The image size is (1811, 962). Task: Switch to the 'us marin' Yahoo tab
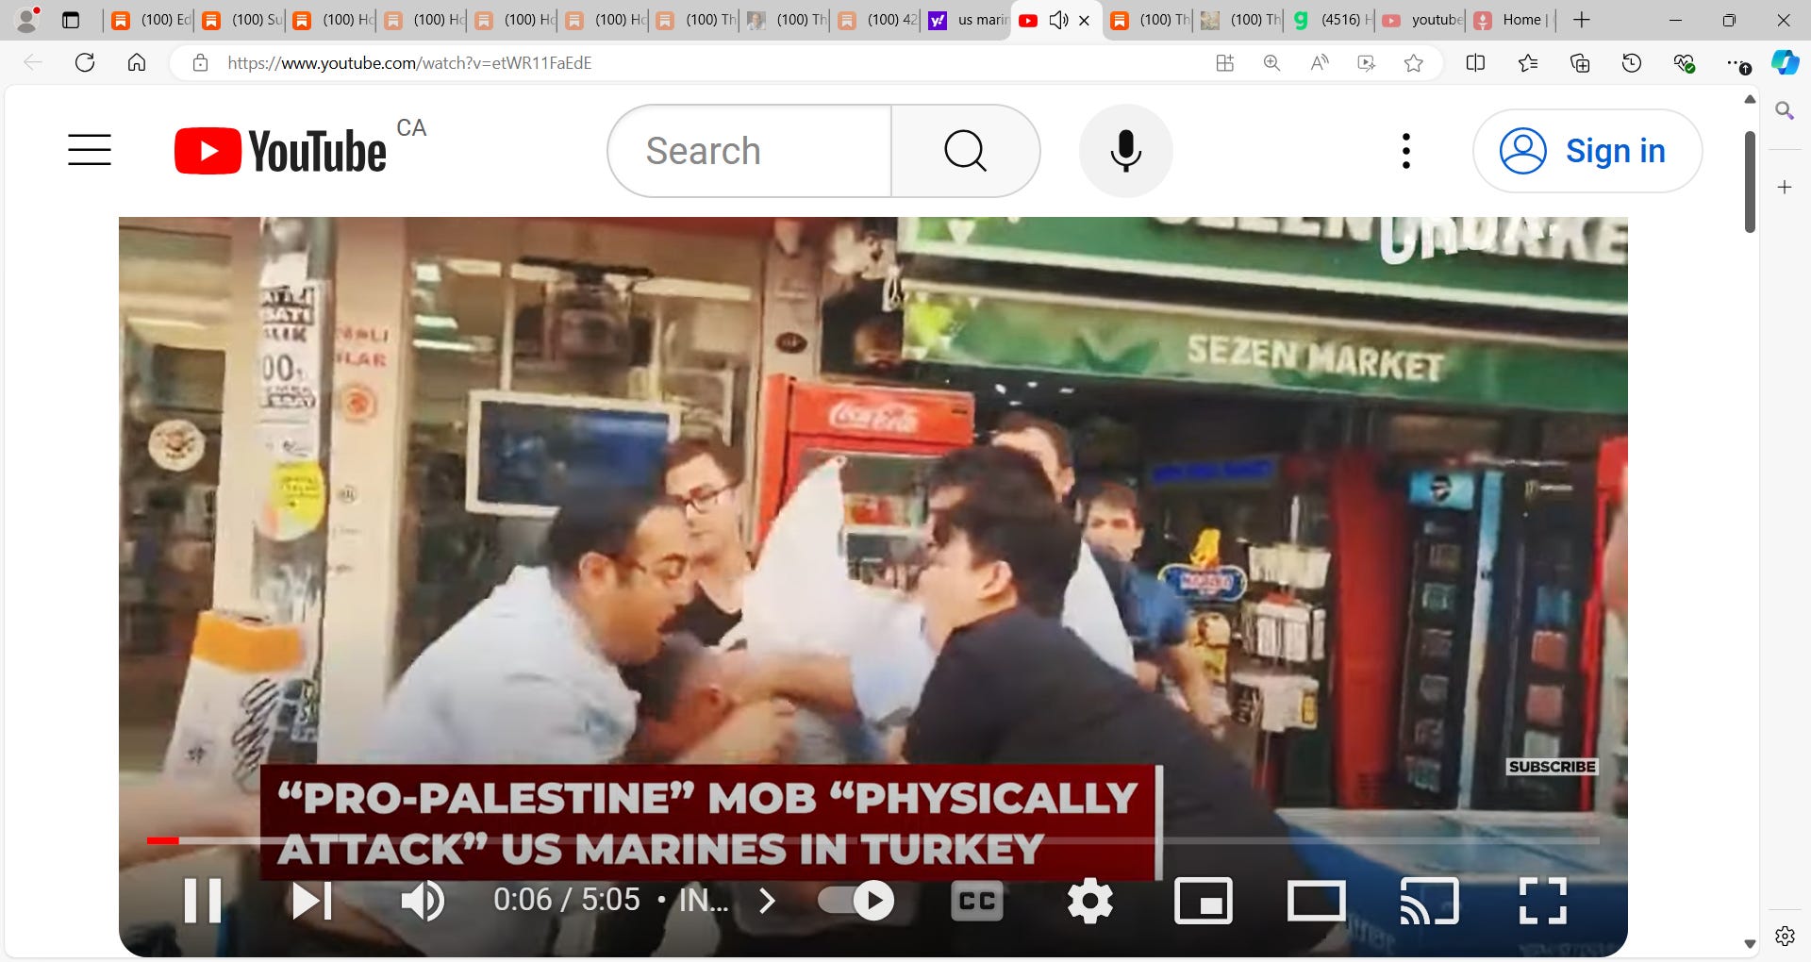967,20
